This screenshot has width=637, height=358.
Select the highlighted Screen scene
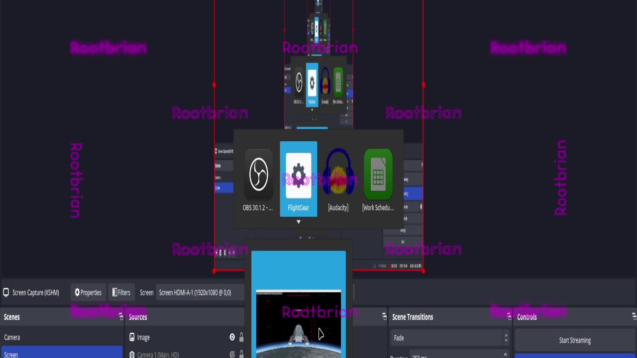(x=61, y=353)
